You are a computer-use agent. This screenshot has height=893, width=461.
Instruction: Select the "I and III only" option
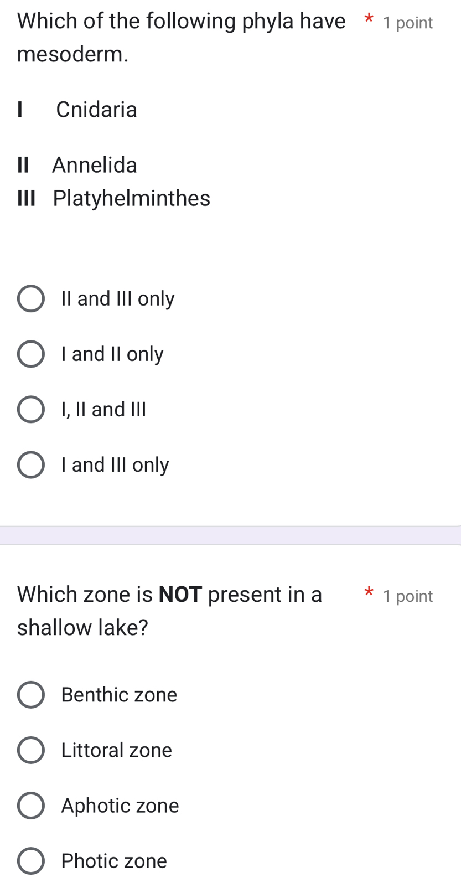(31, 464)
